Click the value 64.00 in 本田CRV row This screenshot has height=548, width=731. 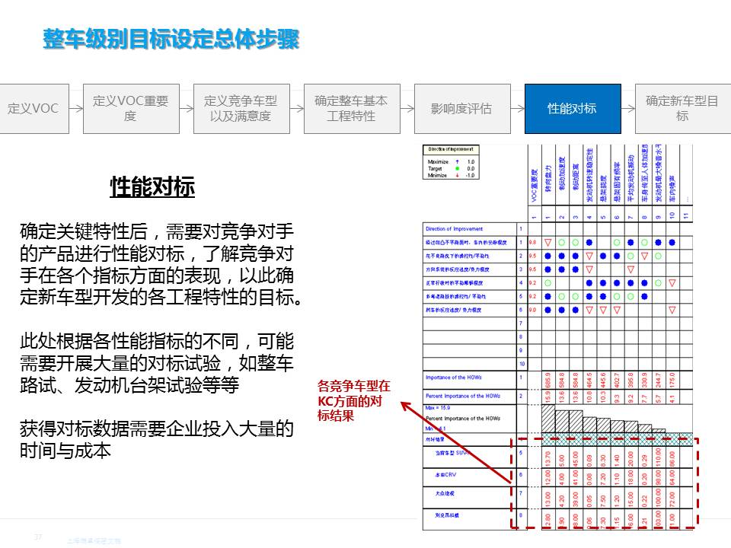pos(672,478)
